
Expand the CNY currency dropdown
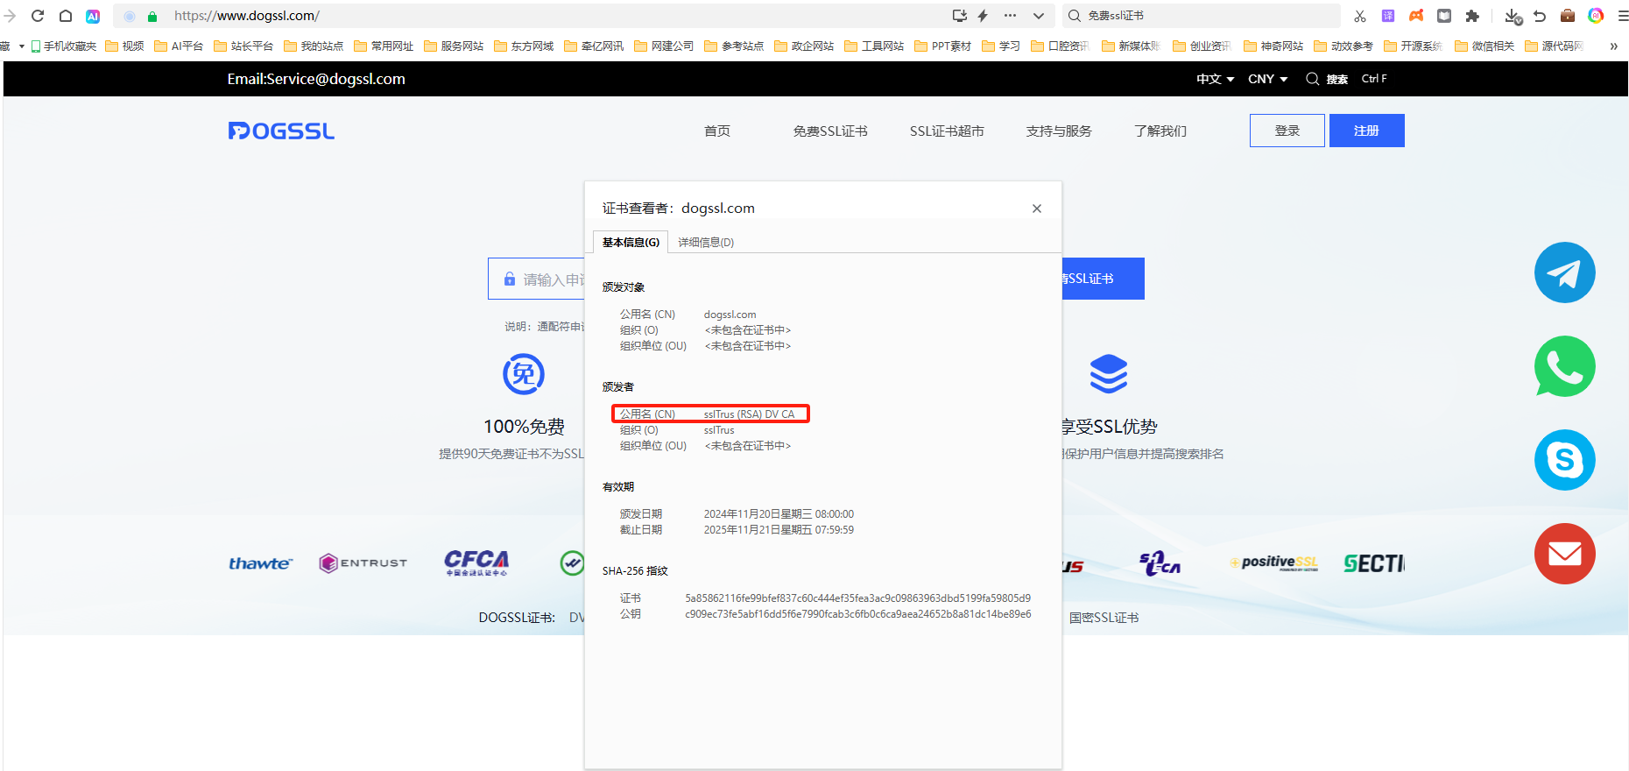(x=1267, y=79)
